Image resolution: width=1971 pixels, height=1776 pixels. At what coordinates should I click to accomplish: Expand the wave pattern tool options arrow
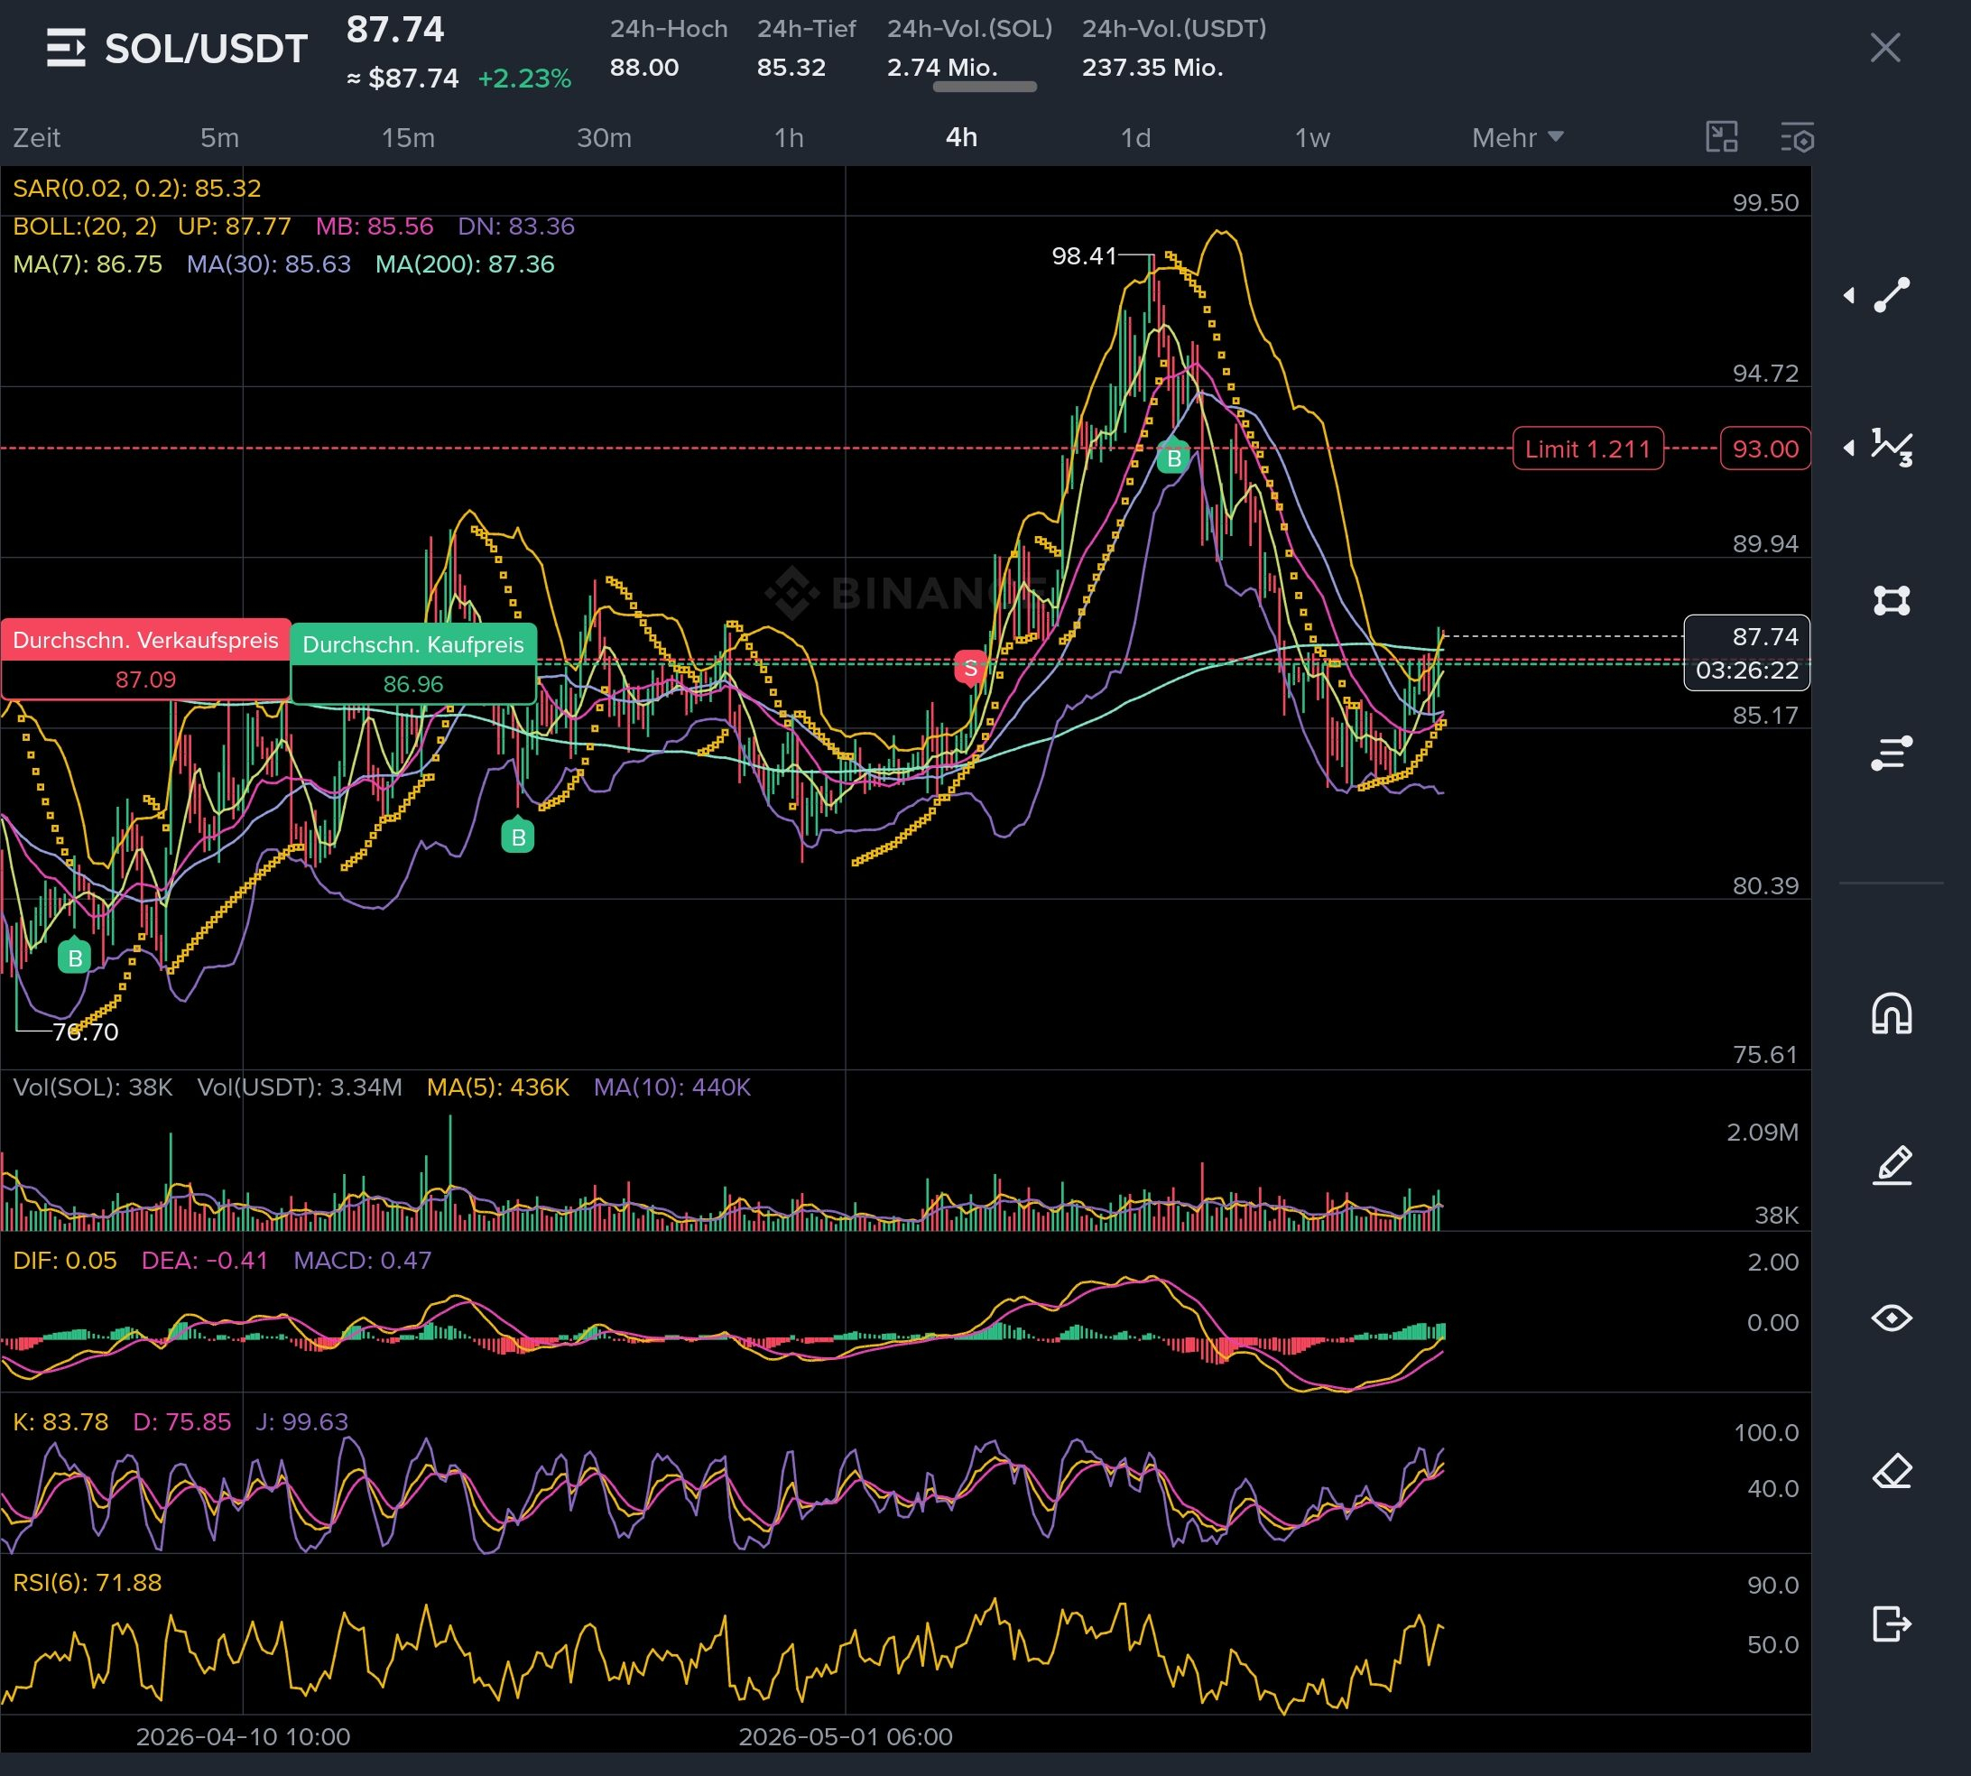click(1849, 448)
